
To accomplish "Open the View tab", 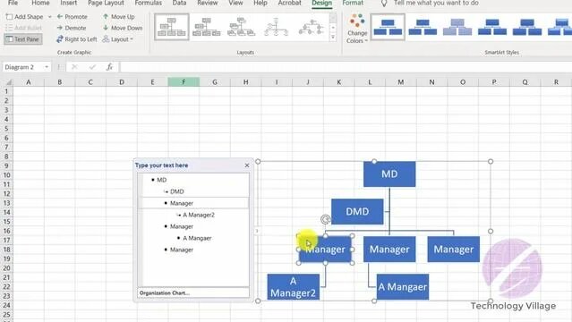I will coord(235,3).
